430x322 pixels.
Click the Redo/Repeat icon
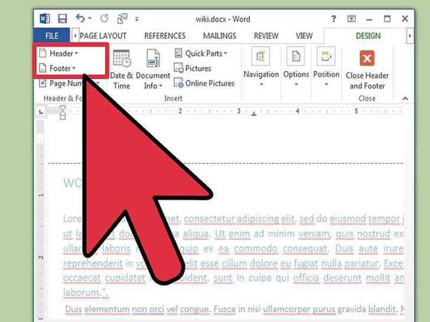[104, 19]
